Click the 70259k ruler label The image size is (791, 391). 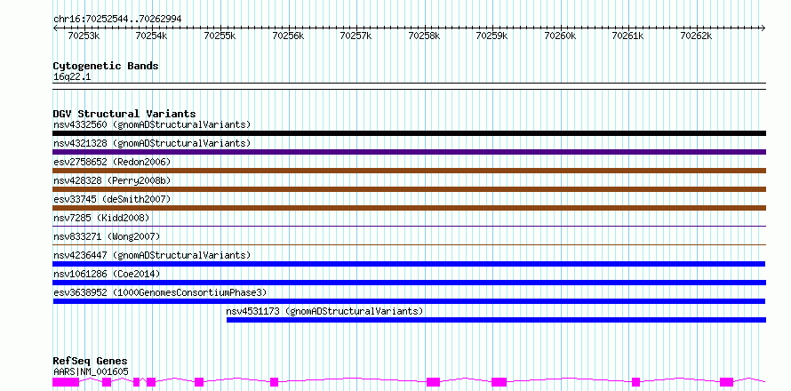click(x=491, y=36)
